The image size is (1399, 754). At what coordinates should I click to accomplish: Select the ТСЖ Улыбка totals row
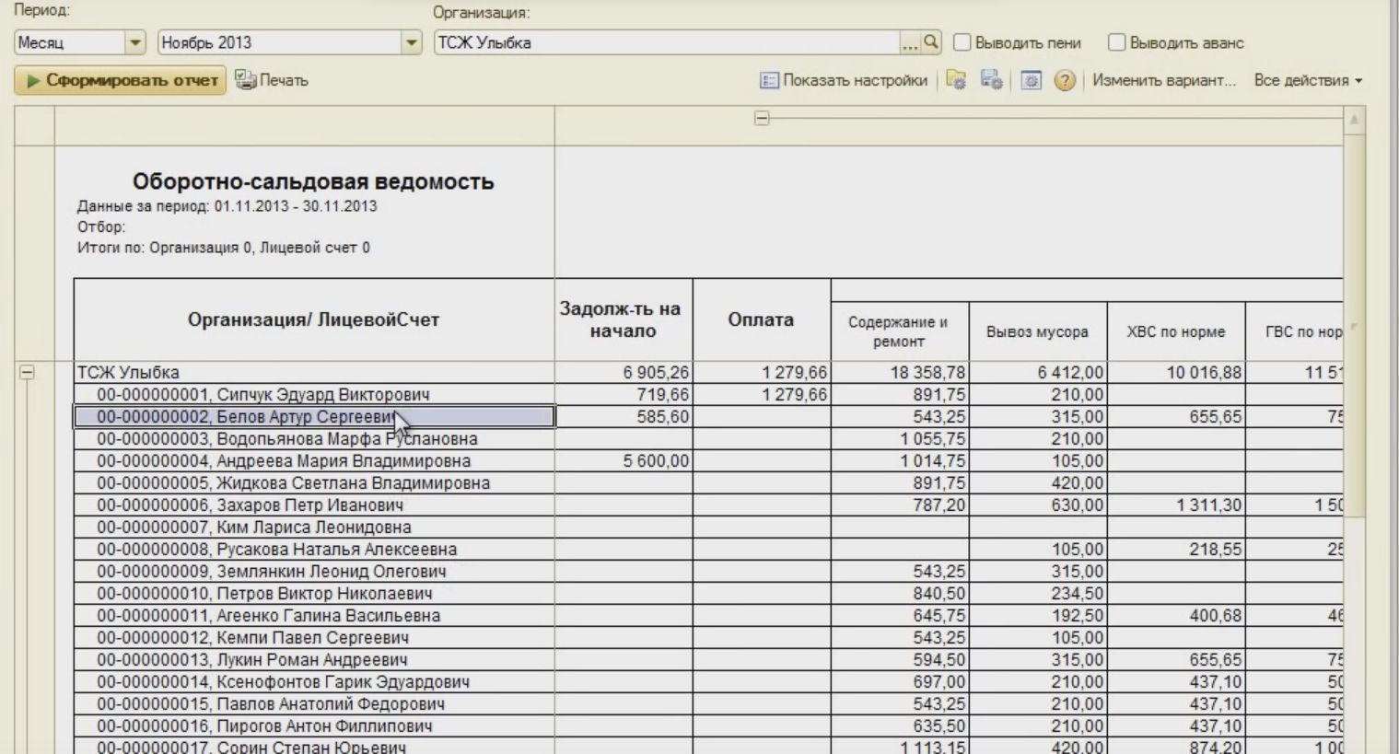pos(314,372)
